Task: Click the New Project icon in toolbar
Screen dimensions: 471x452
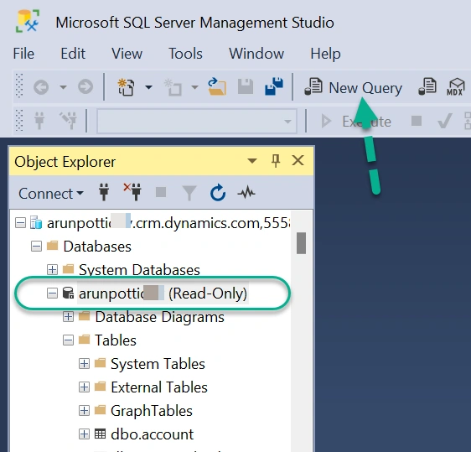Action: pos(126,87)
